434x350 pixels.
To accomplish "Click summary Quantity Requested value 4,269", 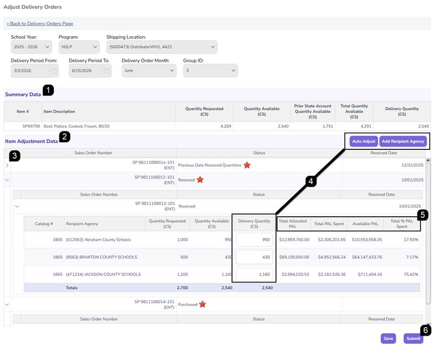I will (225, 126).
